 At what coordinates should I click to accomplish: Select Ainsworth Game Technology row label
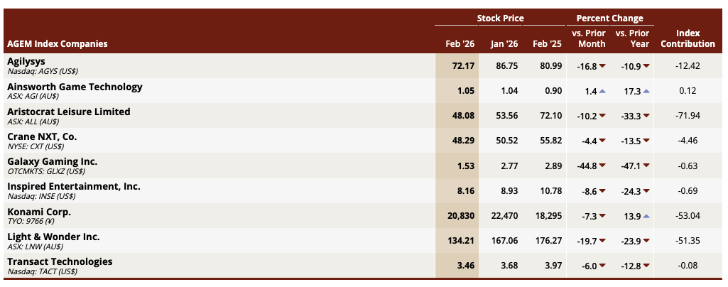[x=75, y=87]
